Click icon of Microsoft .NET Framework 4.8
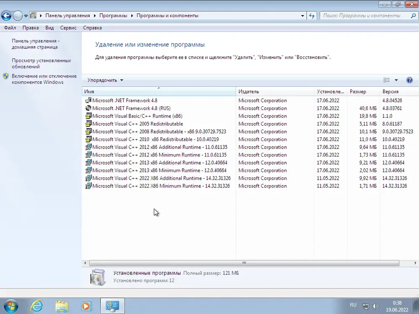Viewport: 419px width, 314px height. tap(88, 100)
